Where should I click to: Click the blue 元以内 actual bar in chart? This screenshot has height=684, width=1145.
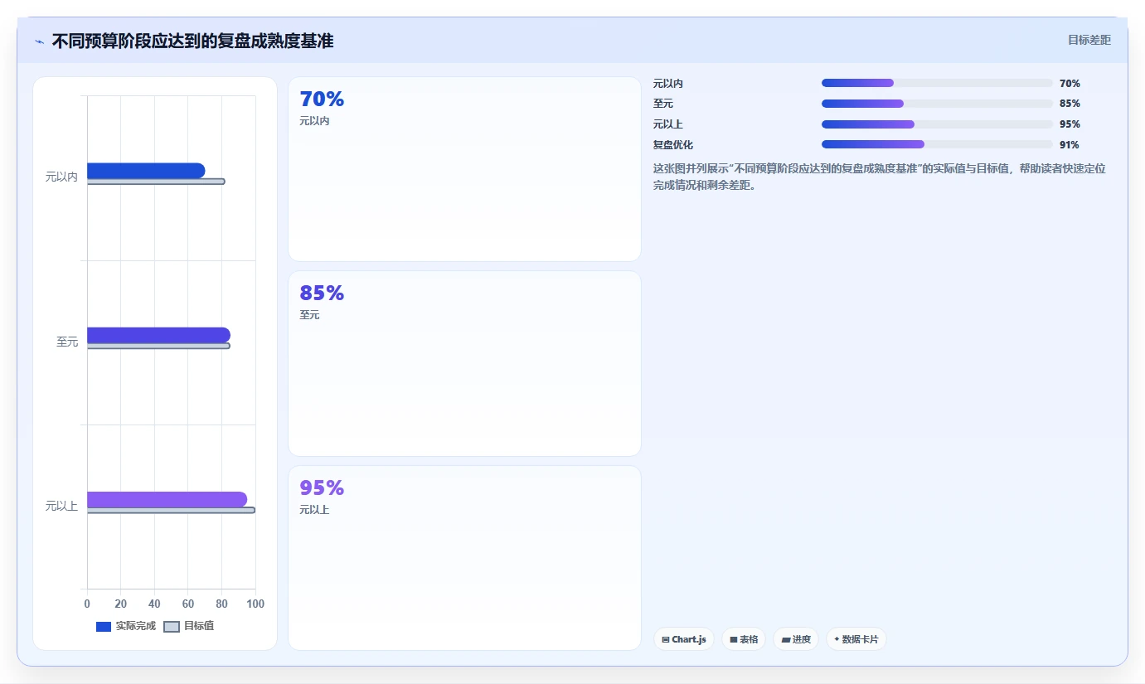pos(146,171)
